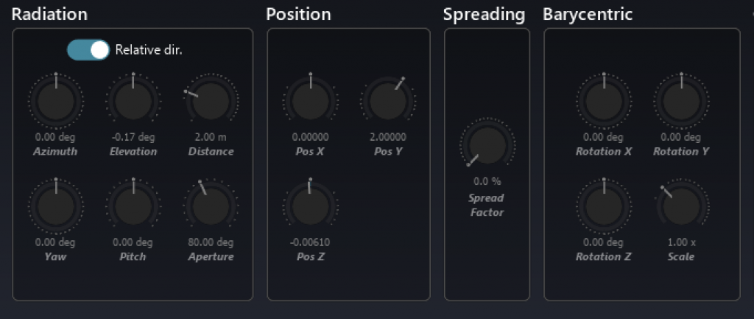The width and height of the screenshot is (754, 319).
Task: Click the Rotation Z knob
Action: click(x=603, y=206)
